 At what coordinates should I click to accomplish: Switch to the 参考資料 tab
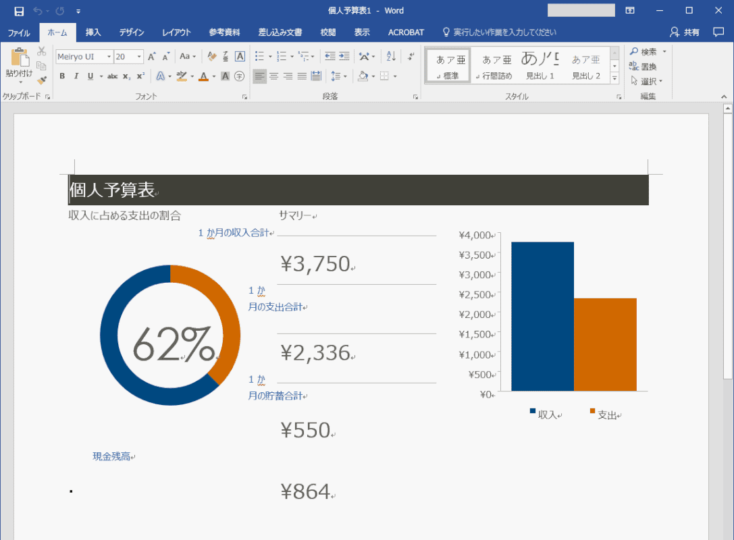(x=224, y=32)
